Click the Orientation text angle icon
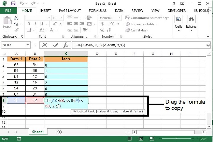 coord(85,30)
